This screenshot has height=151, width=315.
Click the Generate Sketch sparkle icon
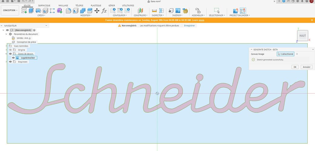point(243,11)
